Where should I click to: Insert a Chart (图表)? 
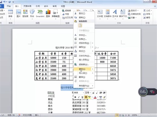click(48, 13)
